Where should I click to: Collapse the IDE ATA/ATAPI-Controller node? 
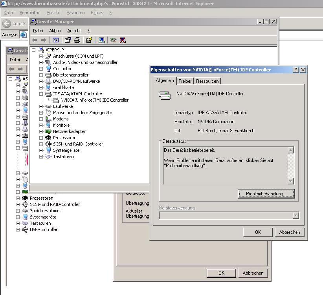tap(41, 94)
